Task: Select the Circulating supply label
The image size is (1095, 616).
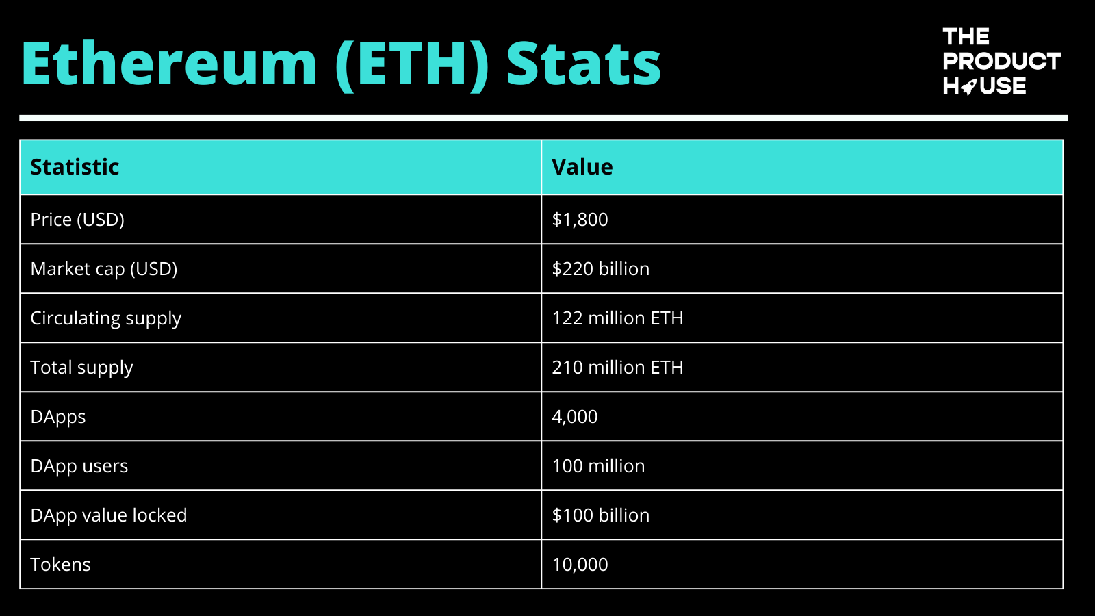Action: coord(106,318)
